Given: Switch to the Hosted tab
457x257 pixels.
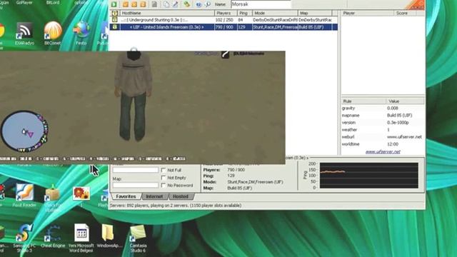Looking at the screenshot, I should point(181,197).
